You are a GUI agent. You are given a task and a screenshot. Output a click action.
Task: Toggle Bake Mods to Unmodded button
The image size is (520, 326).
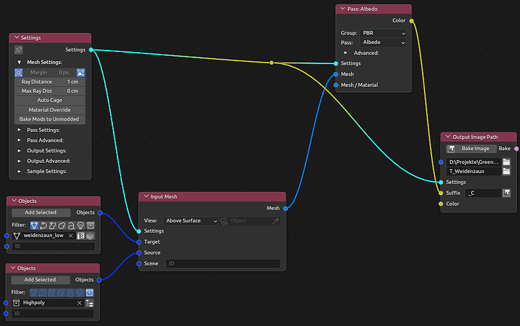50,119
